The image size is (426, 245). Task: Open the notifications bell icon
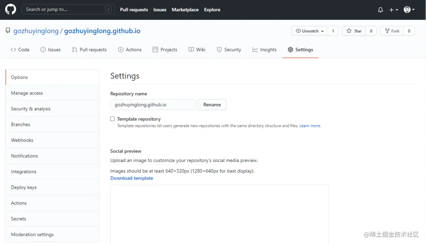(x=380, y=10)
